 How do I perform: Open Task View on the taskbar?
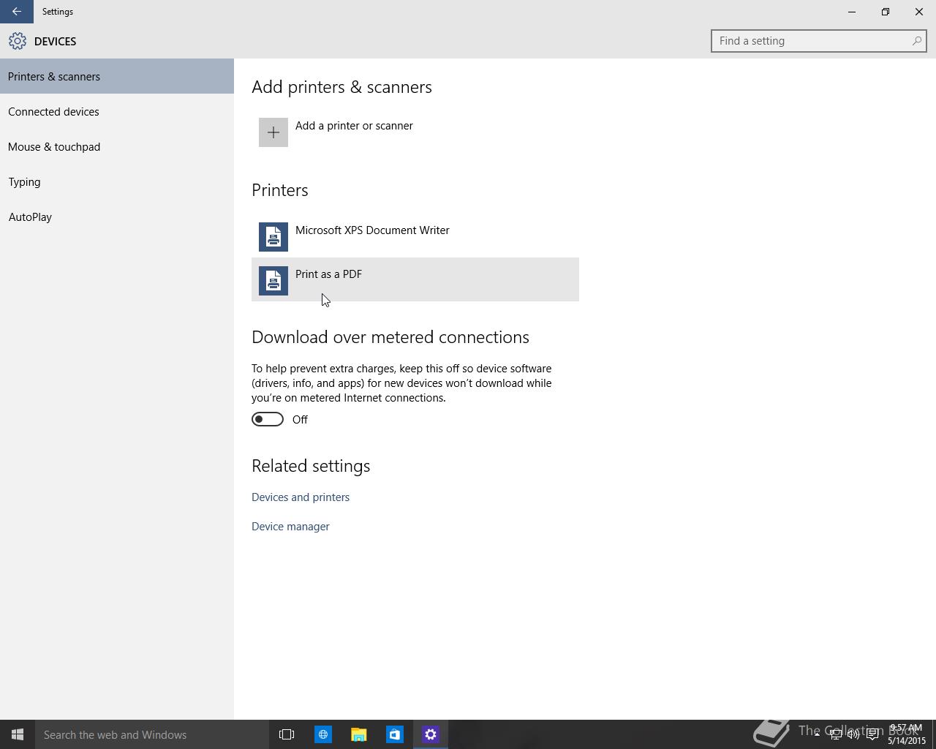click(x=287, y=734)
